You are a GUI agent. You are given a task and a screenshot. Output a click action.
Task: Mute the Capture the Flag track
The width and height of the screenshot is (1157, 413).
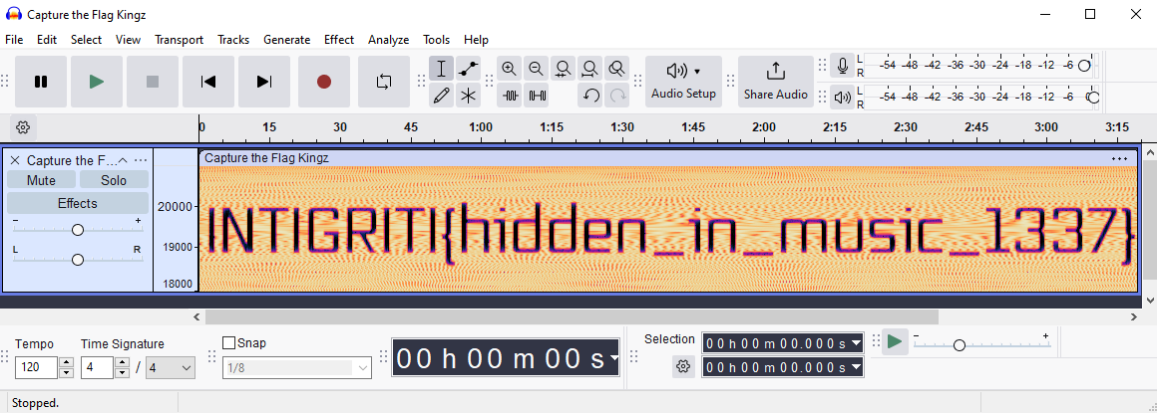tap(41, 180)
